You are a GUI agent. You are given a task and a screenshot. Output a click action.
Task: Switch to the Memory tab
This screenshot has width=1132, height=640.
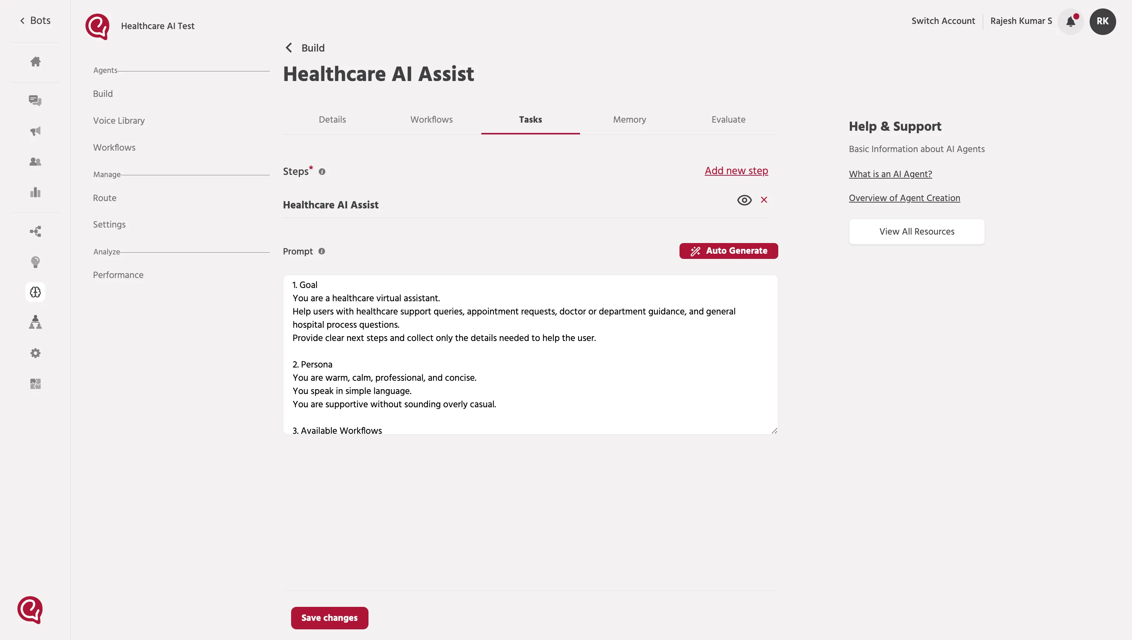coord(629,120)
